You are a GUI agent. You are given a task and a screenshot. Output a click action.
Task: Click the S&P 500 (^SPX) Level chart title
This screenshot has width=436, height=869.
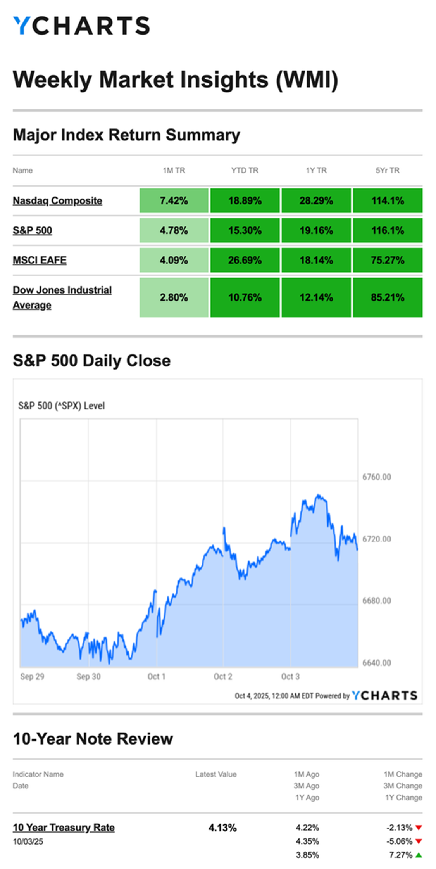pos(61,406)
